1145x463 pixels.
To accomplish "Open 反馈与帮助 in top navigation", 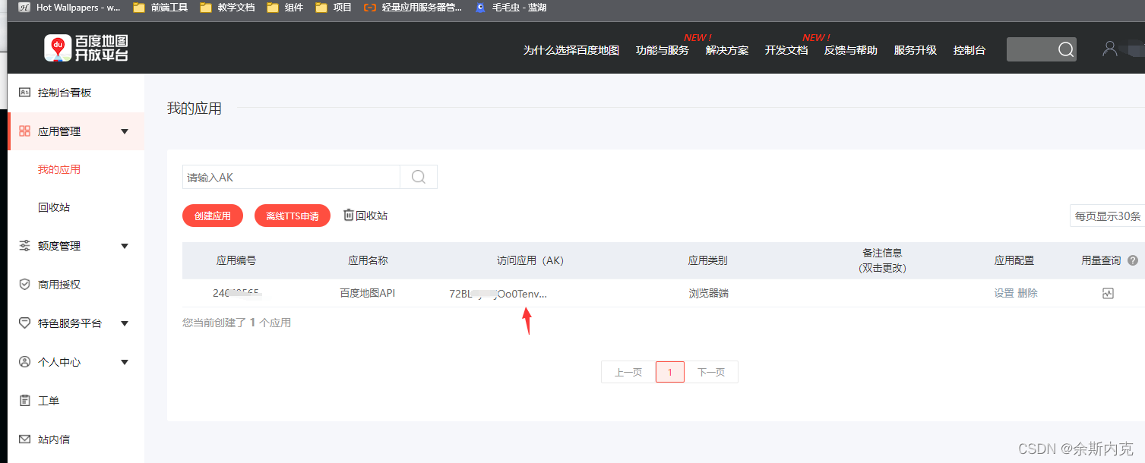I will click(x=851, y=50).
